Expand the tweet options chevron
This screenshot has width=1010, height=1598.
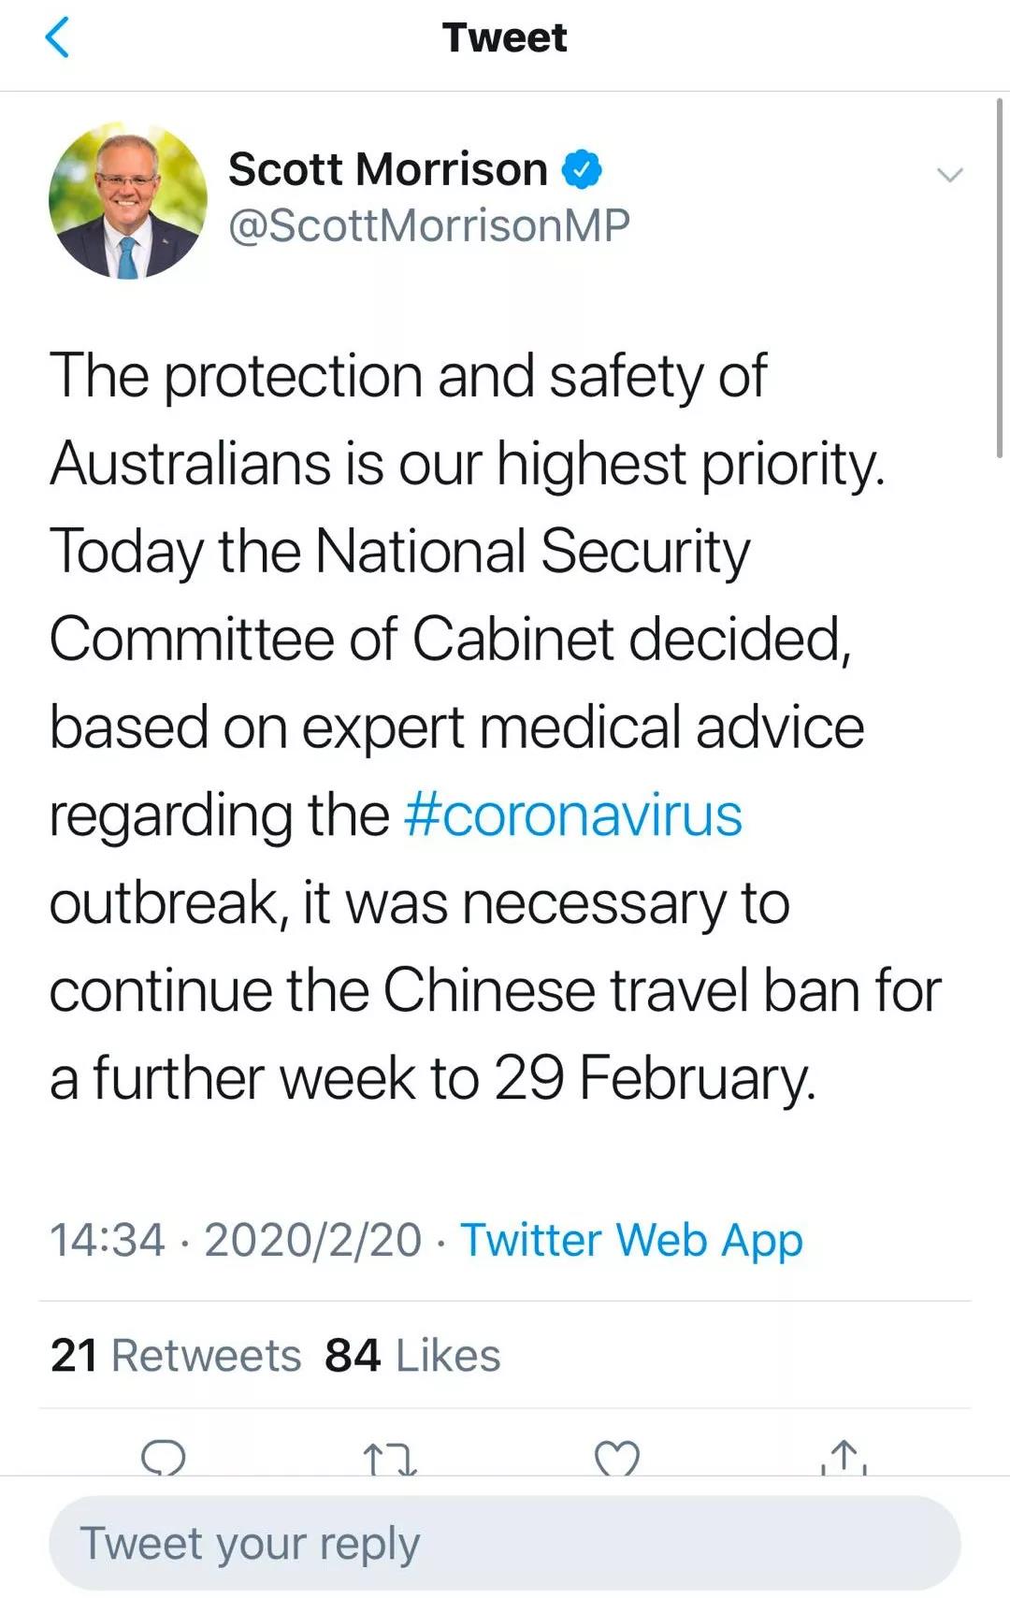949,175
